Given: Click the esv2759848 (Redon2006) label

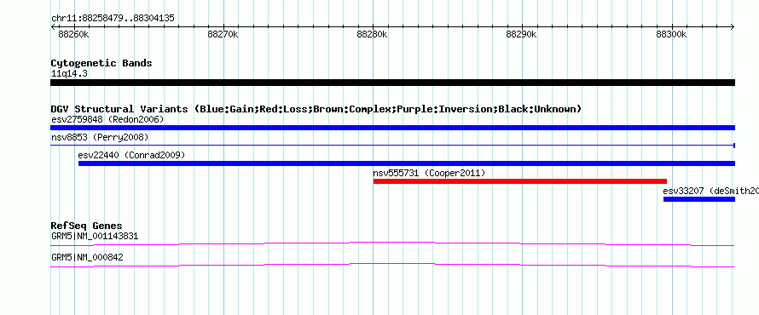Looking at the screenshot, I should 107,119.
